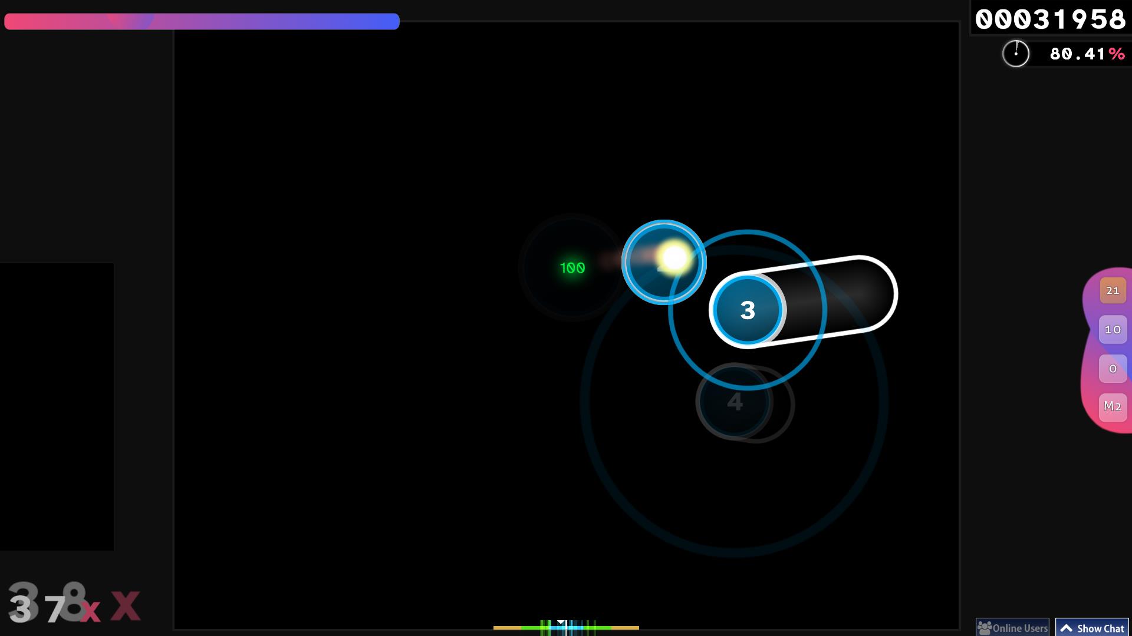This screenshot has height=636, width=1132.
Task: Click the health bar at top
Action: tap(202, 21)
